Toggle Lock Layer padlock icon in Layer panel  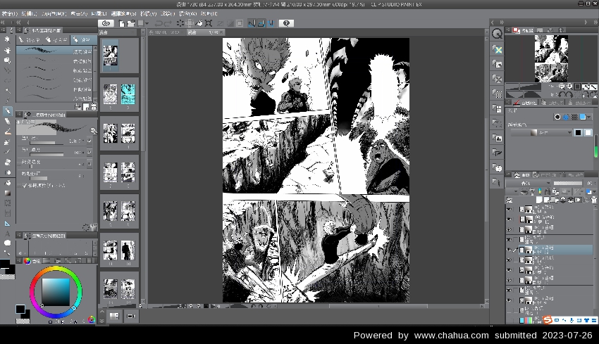pos(548,191)
